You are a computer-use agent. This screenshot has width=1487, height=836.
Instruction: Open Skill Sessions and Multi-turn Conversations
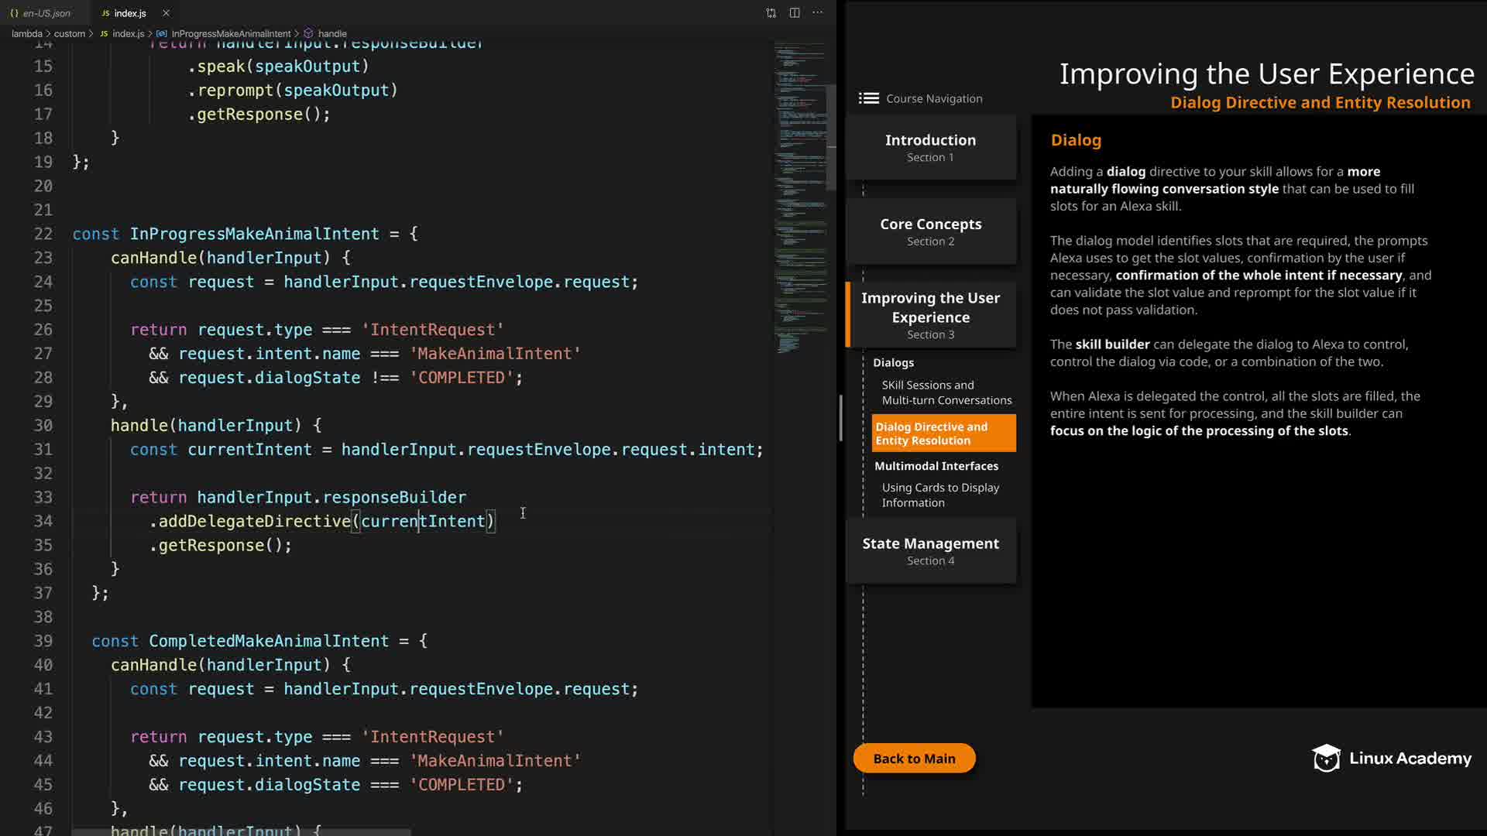pyautogui.click(x=946, y=392)
